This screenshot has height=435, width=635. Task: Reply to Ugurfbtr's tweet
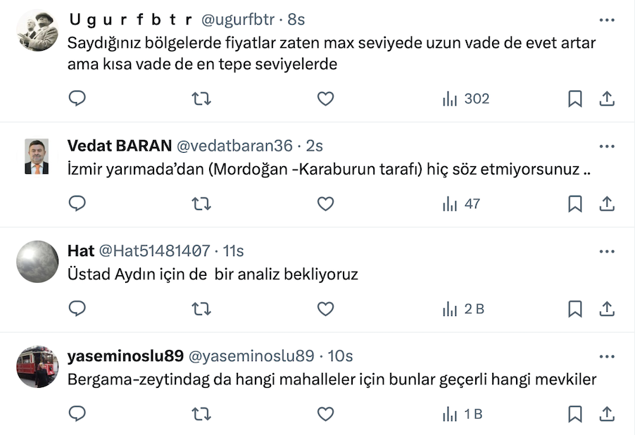click(77, 99)
